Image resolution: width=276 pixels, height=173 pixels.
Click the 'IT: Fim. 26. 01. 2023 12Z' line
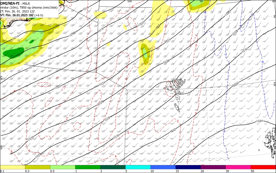point(17,11)
